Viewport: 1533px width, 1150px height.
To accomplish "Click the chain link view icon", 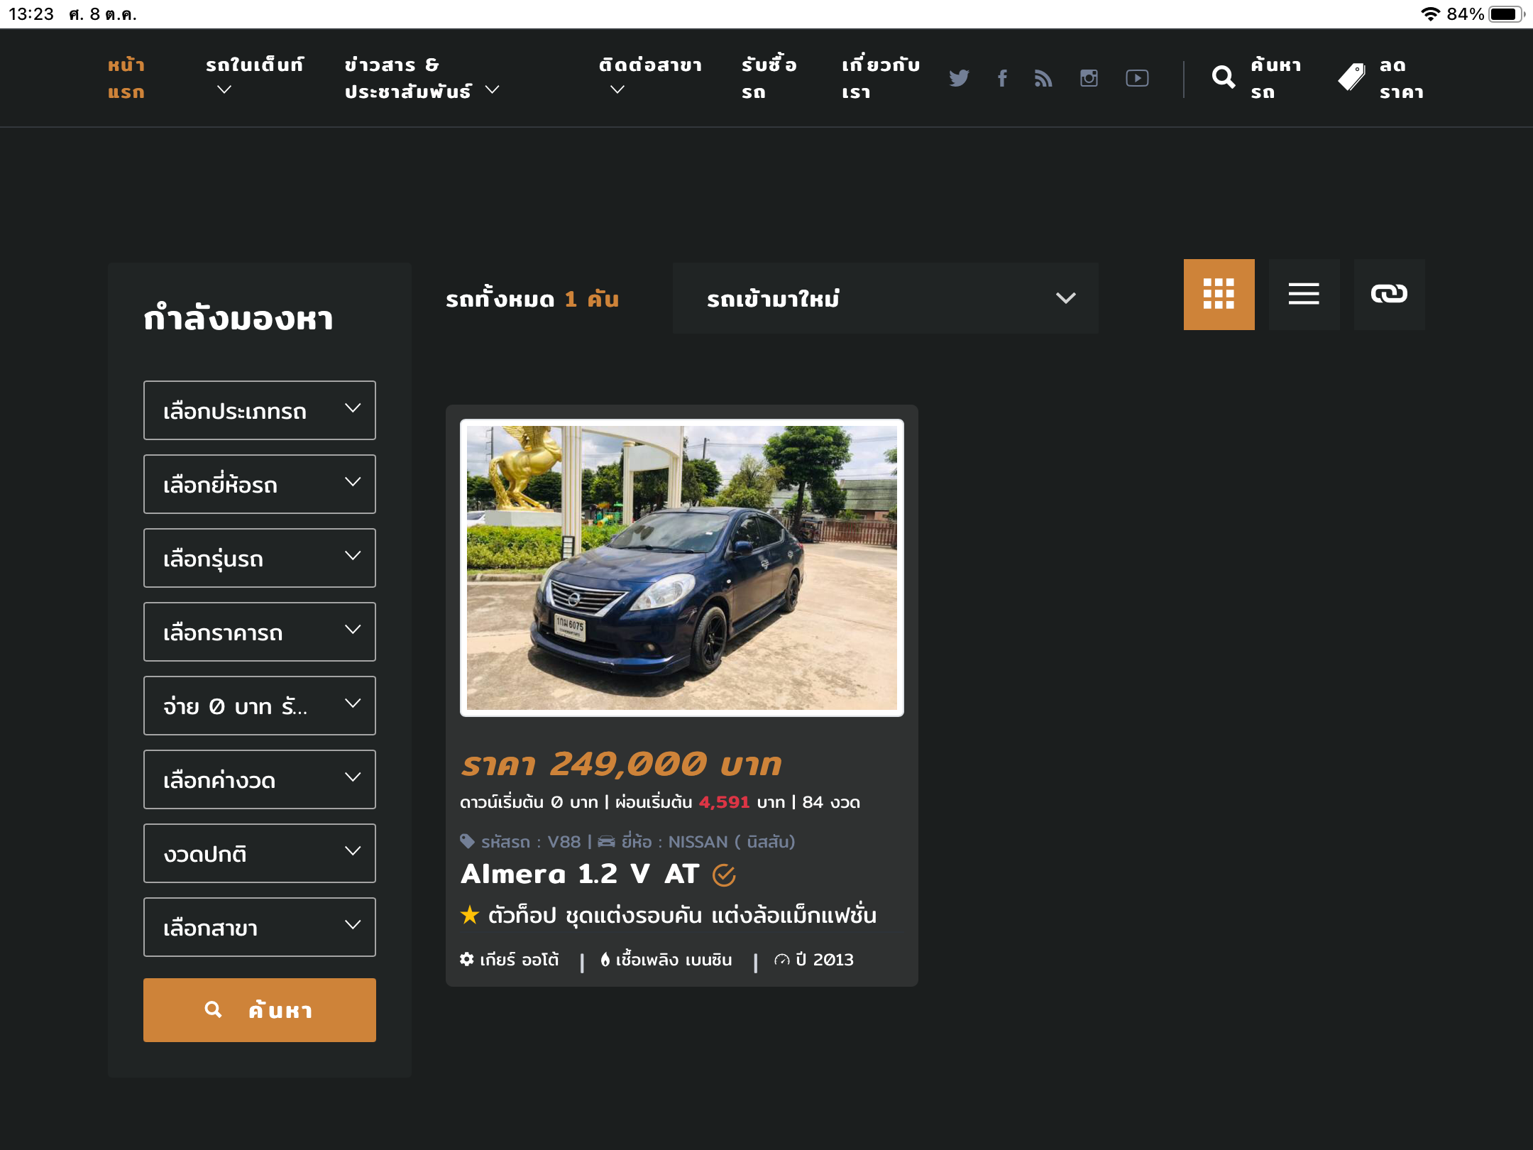I will [1389, 294].
